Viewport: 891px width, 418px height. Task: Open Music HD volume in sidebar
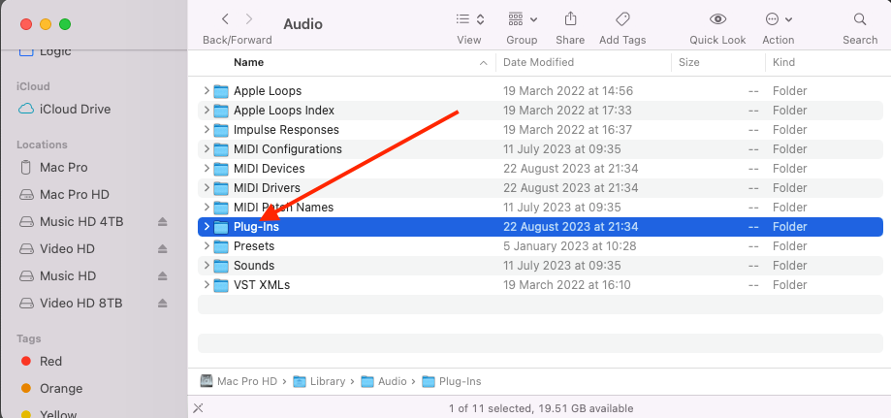tap(68, 276)
